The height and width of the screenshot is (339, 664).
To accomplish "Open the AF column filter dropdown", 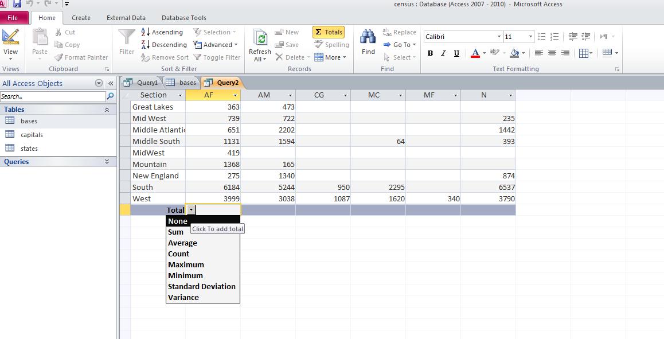I will coord(235,95).
